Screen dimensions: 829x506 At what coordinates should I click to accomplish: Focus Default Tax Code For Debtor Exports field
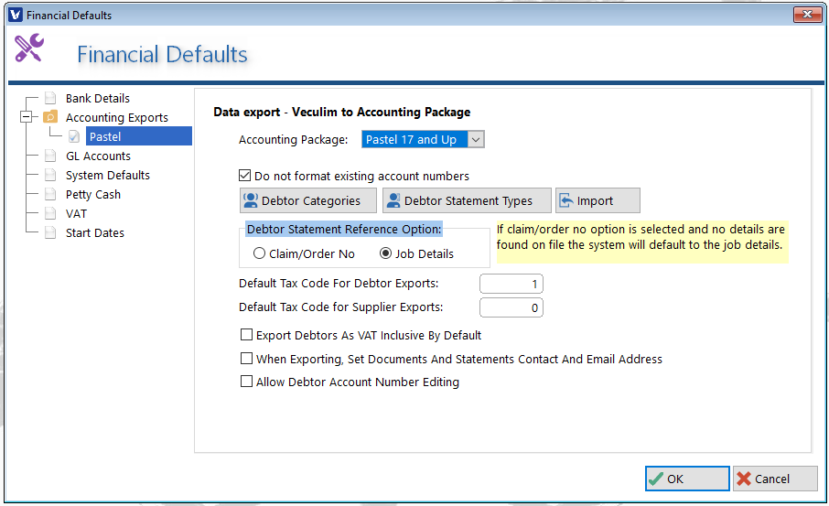pos(511,284)
